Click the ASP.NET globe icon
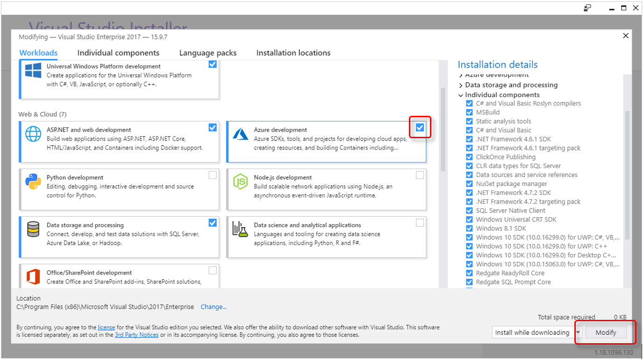 tap(33, 134)
